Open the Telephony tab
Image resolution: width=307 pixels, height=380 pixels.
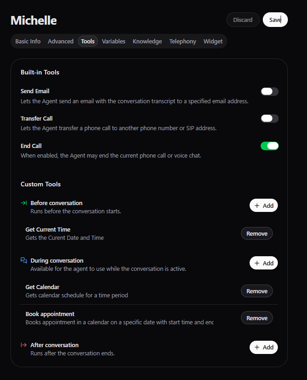[183, 41]
